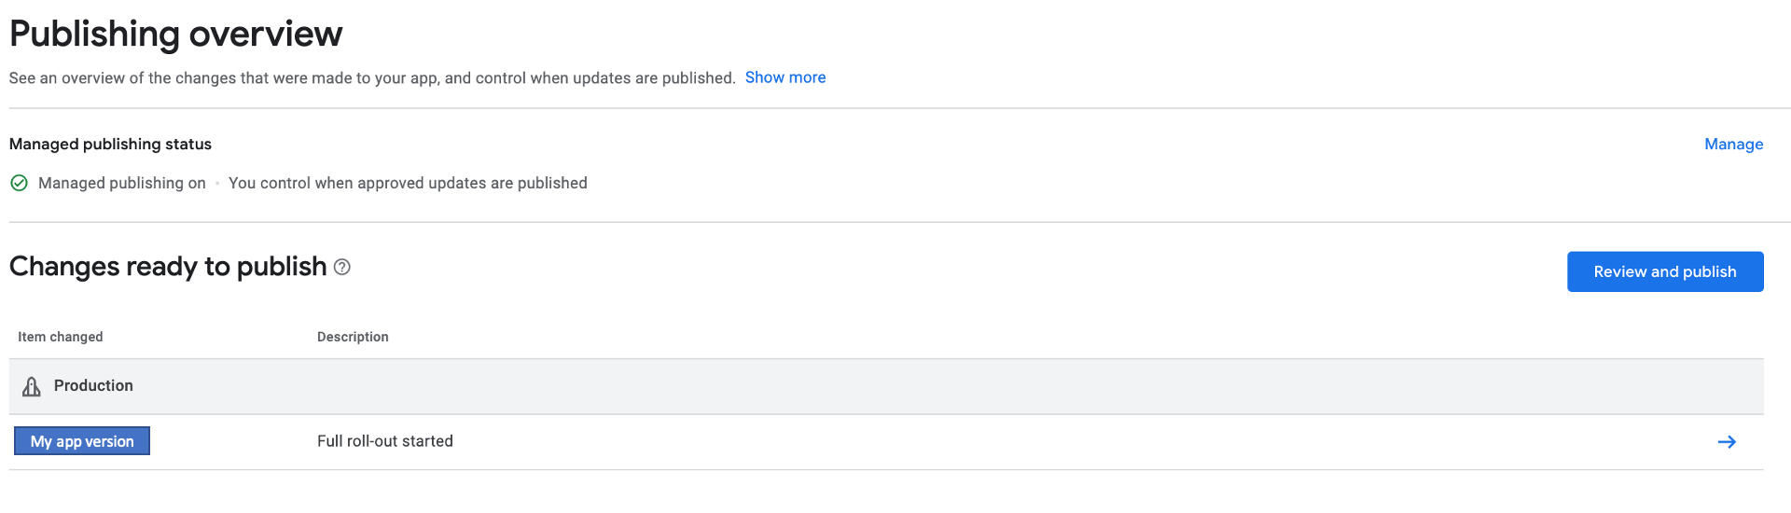
Task: Click the green Managed publishing on checkmark
Action: pyautogui.click(x=19, y=183)
